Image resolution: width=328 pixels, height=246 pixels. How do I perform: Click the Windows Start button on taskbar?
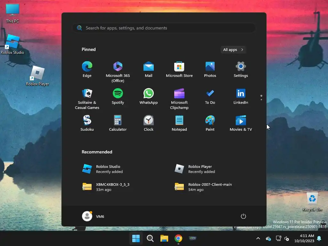click(x=136, y=238)
